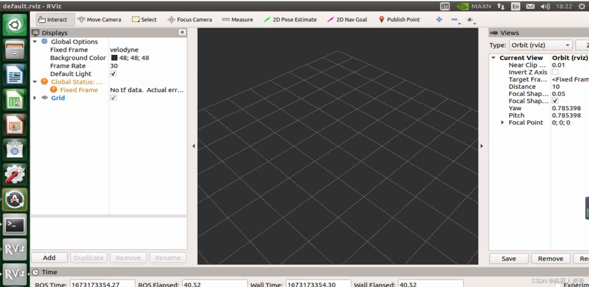The width and height of the screenshot is (589, 287).
Task: Activate the Move Camera tool
Action: coord(99,20)
